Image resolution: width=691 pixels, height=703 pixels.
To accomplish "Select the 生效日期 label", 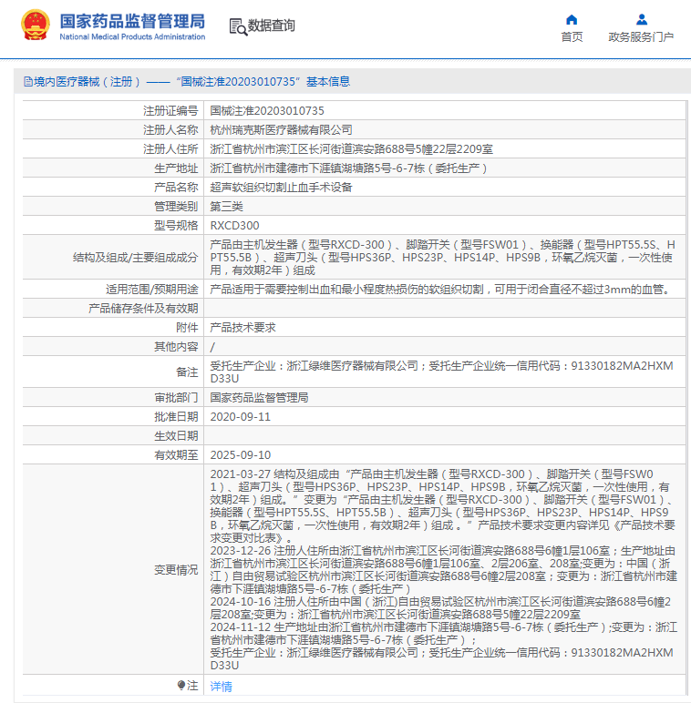I will 176,436.
